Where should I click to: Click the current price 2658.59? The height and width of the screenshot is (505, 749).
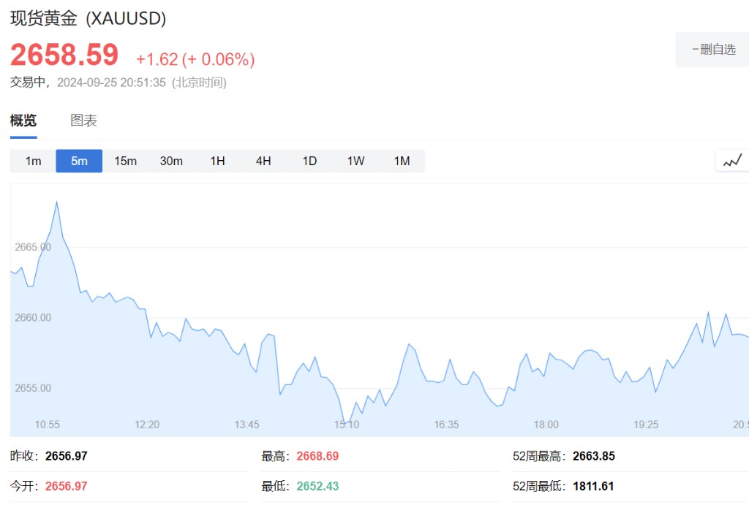64,56
